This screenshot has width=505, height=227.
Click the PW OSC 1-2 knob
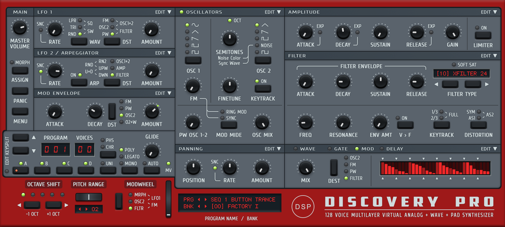coord(193,122)
